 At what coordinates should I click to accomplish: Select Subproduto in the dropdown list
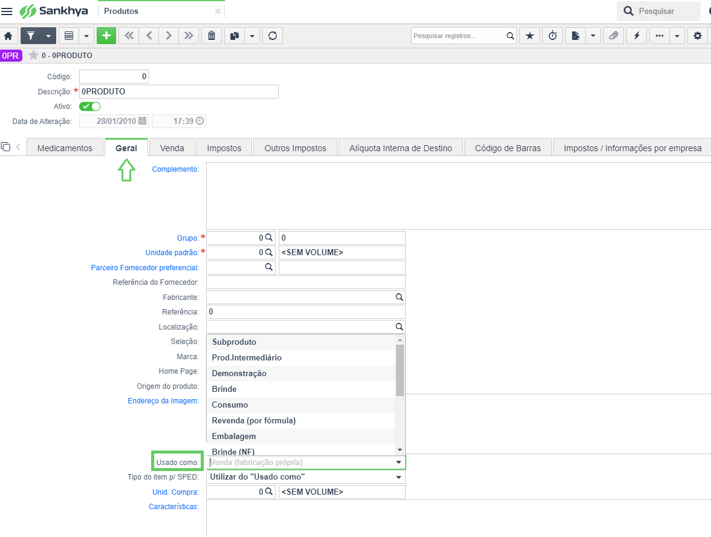coord(301,342)
